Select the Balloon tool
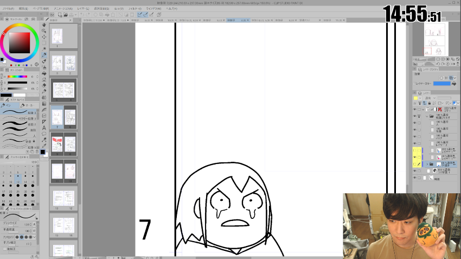This screenshot has width=461, height=259. pyautogui.click(x=44, y=134)
